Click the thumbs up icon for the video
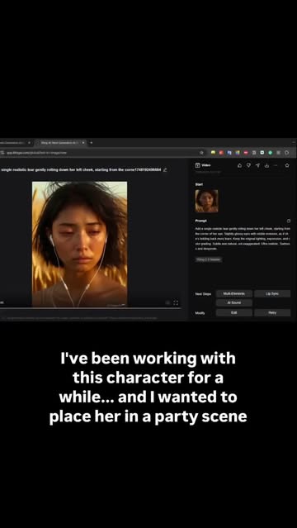The width and height of the screenshot is (297, 528). pos(239,165)
